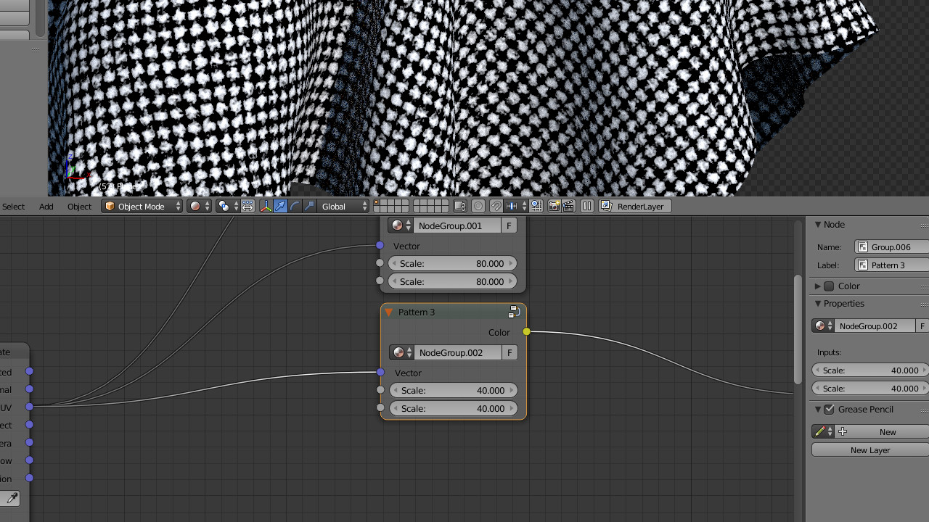Select the rotate manipulator arc icon
929x522 pixels.
(295, 207)
